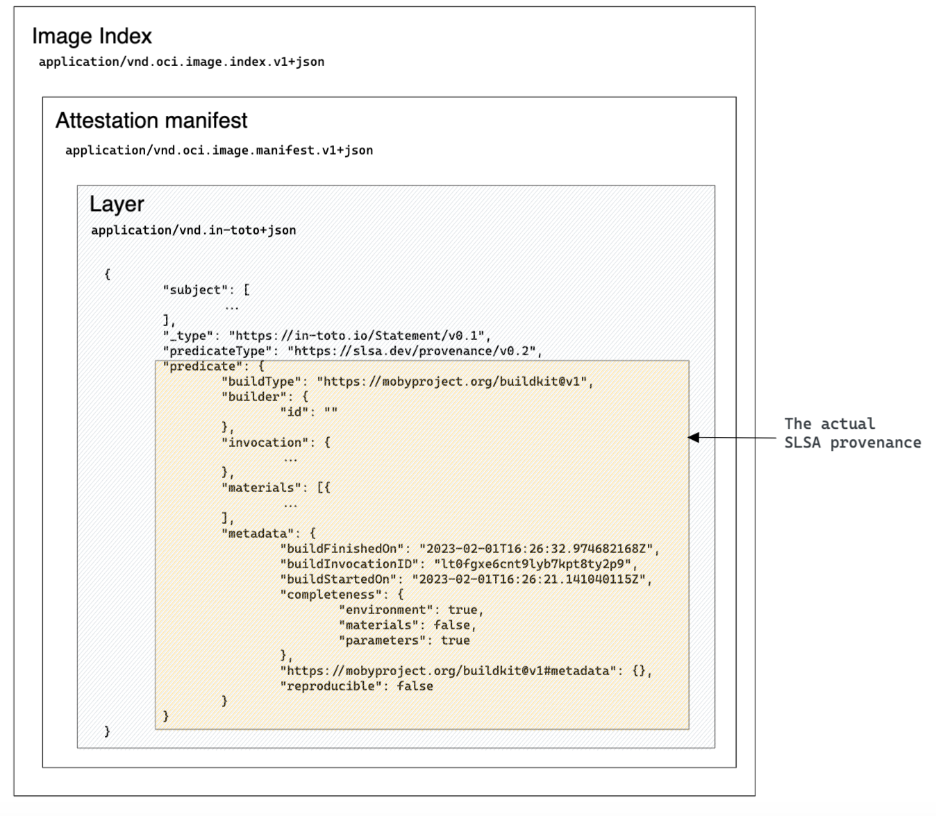Image resolution: width=936 pixels, height=816 pixels.
Task: Click the "reproducible": false line
Action: [356, 686]
